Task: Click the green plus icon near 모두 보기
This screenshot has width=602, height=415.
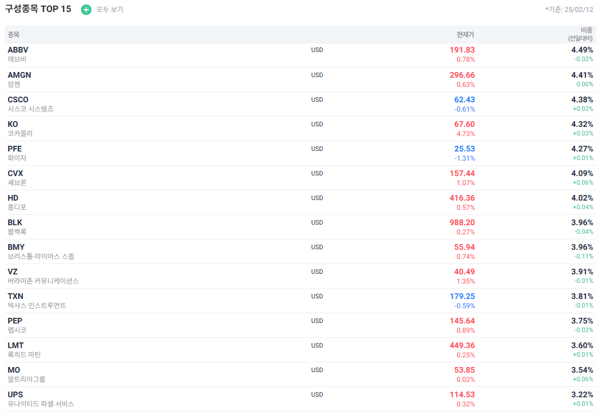Action: (86, 10)
